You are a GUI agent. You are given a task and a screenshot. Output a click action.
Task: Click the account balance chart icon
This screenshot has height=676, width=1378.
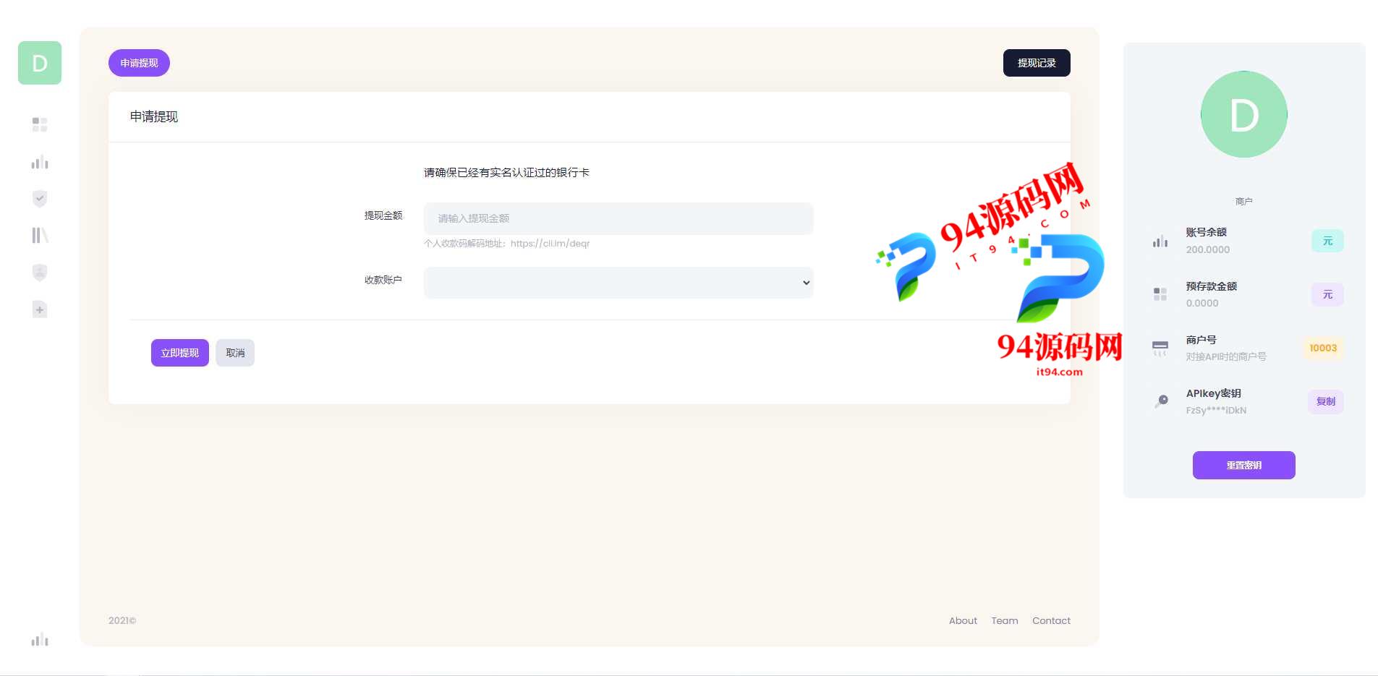point(1160,241)
